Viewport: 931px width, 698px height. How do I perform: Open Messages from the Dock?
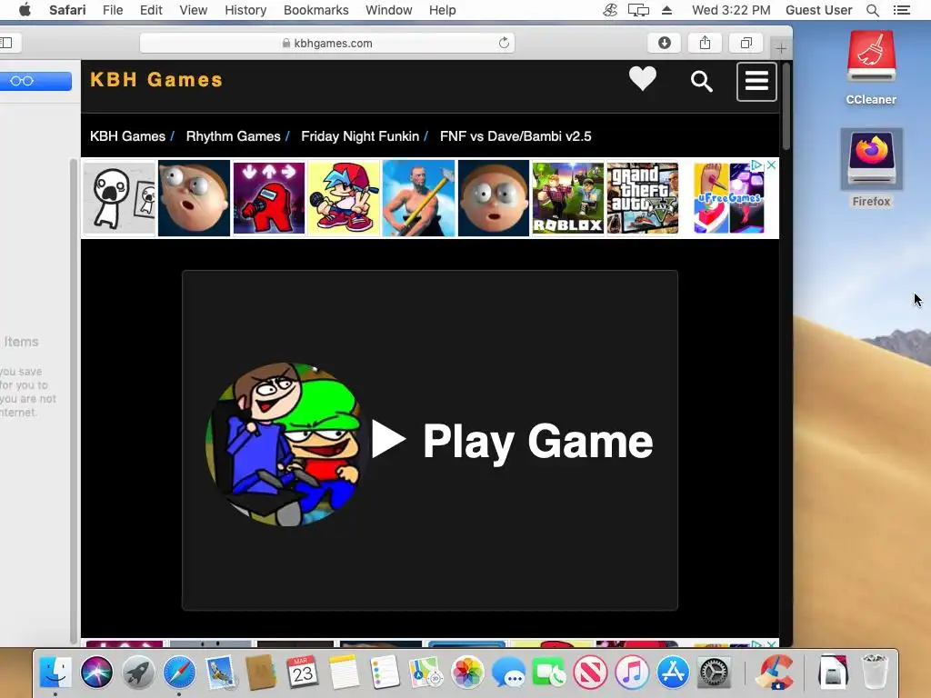(x=509, y=673)
